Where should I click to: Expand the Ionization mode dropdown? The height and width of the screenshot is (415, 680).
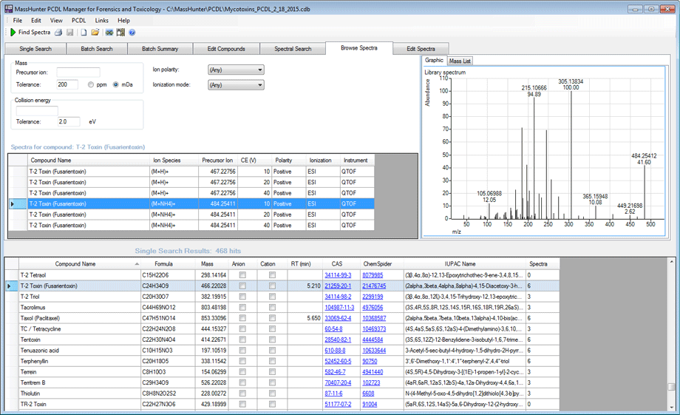(x=236, y=85)
